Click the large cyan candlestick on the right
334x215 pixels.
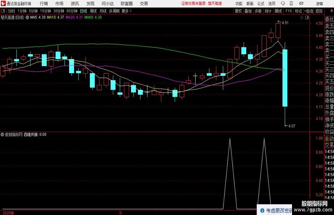[285, 78]
